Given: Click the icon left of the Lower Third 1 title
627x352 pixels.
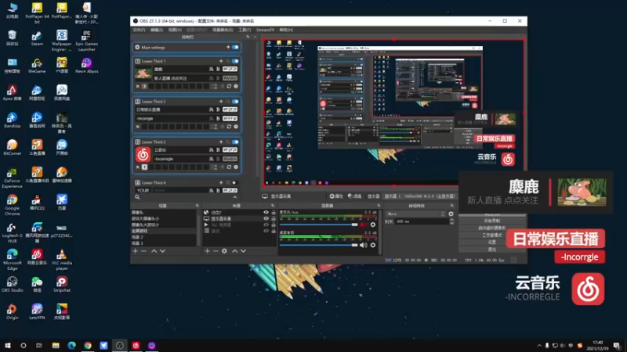Looking at the screenshot, I should [138, 61].
